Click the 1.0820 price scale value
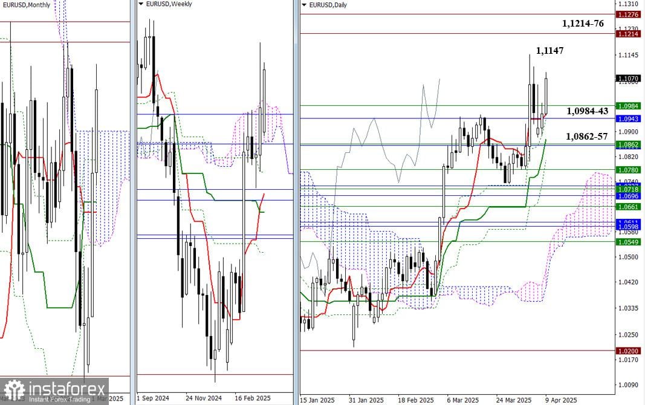Viewport: 645px width, 405px height. click(628, 157)
